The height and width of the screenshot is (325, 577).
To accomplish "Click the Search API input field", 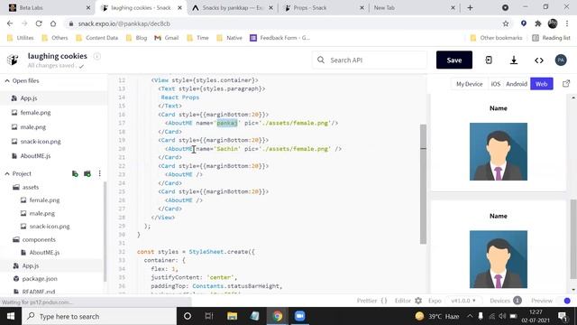I will coord(370,60).
